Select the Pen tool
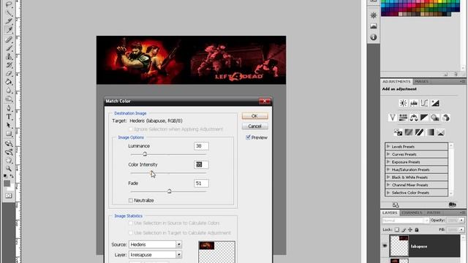Screen dimensions: 468x263 pyautogui.click(x=9, y=108)
